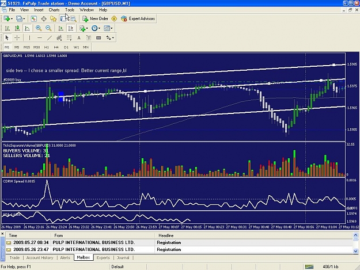Toggle chart auto scroll

tap(60, 28)
